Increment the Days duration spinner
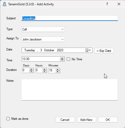 click(x=31, y=70)
